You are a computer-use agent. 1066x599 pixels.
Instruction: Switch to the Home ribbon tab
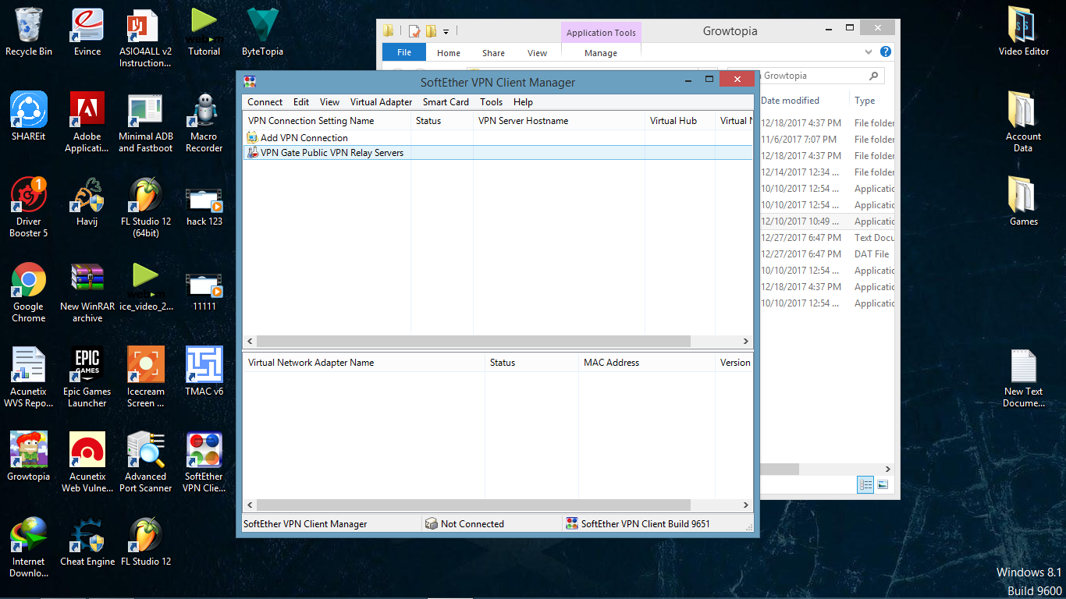449,53
